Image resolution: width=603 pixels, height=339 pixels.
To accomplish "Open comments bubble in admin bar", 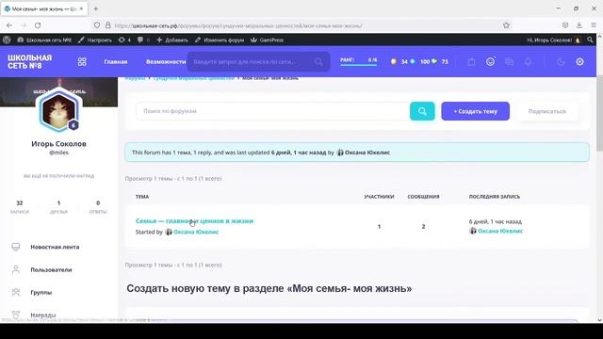I will click(143, 40).
